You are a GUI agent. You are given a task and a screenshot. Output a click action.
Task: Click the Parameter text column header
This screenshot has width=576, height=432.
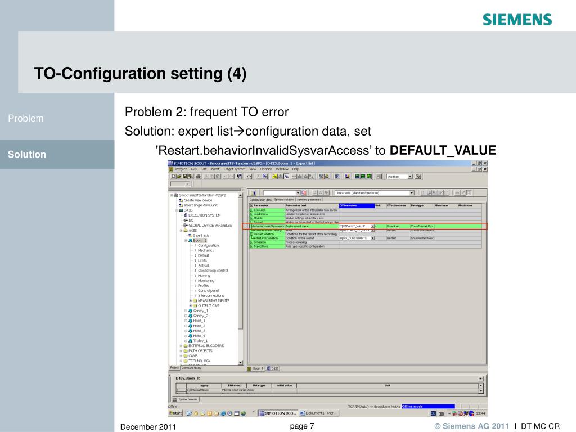[312, 206]
